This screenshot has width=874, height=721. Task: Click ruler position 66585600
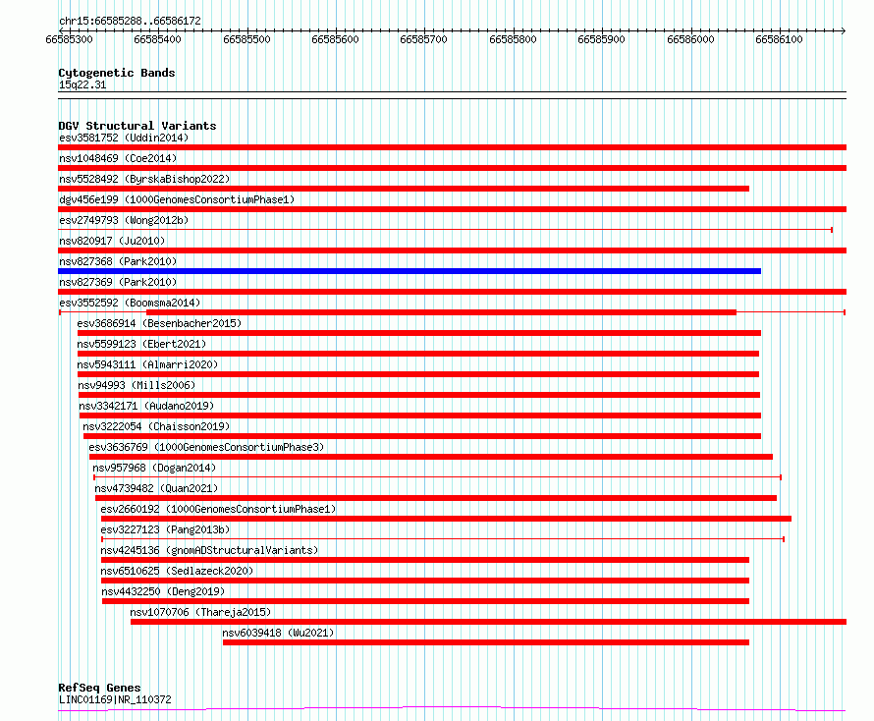[336, 39]
